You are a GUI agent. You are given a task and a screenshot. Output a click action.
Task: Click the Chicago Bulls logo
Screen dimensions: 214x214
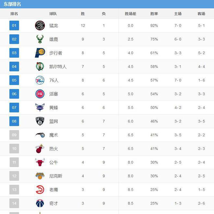(40, 162)
